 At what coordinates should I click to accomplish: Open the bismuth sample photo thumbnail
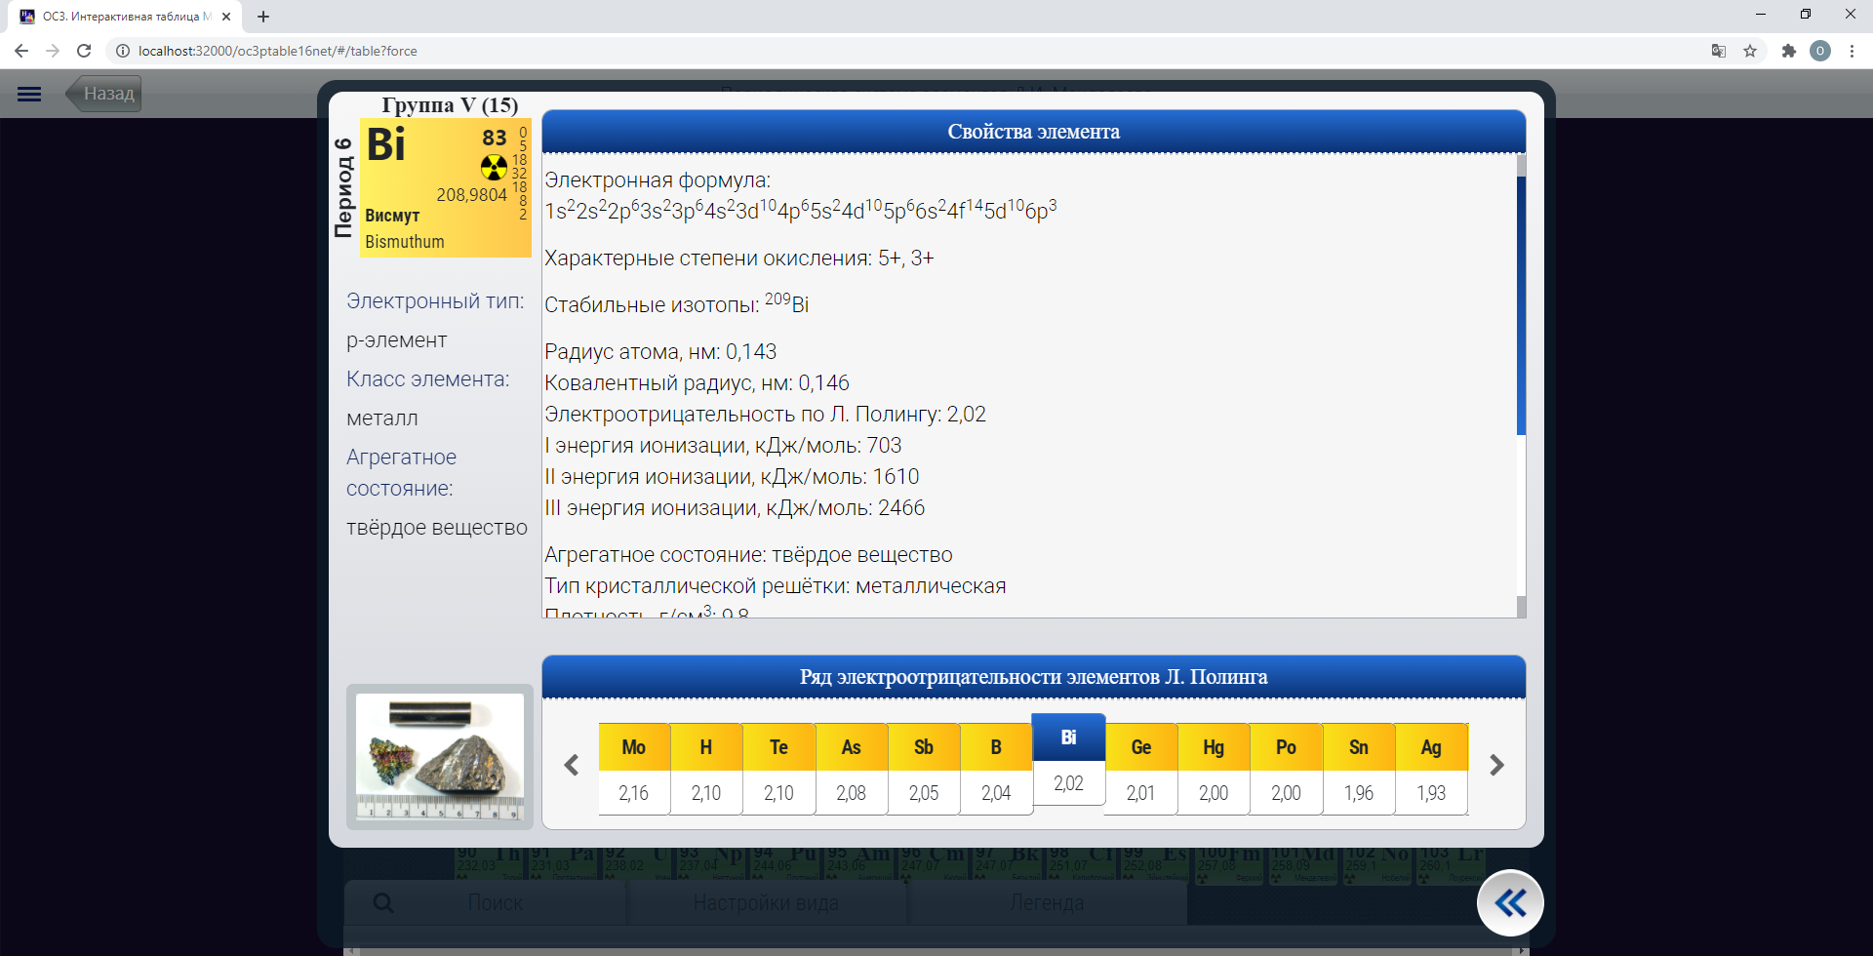(x=440, y=756)
